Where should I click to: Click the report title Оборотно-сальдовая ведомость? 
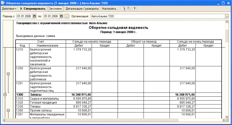click(118, 28)
